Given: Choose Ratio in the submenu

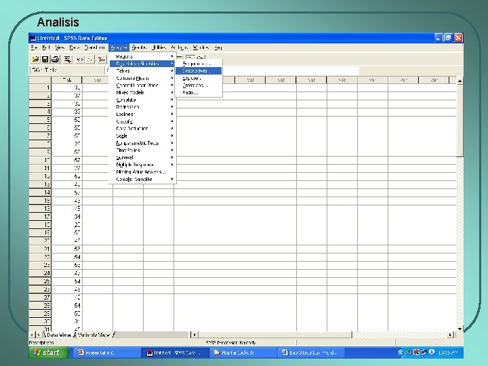Looking at the screenshot, I should click(199, 92).
